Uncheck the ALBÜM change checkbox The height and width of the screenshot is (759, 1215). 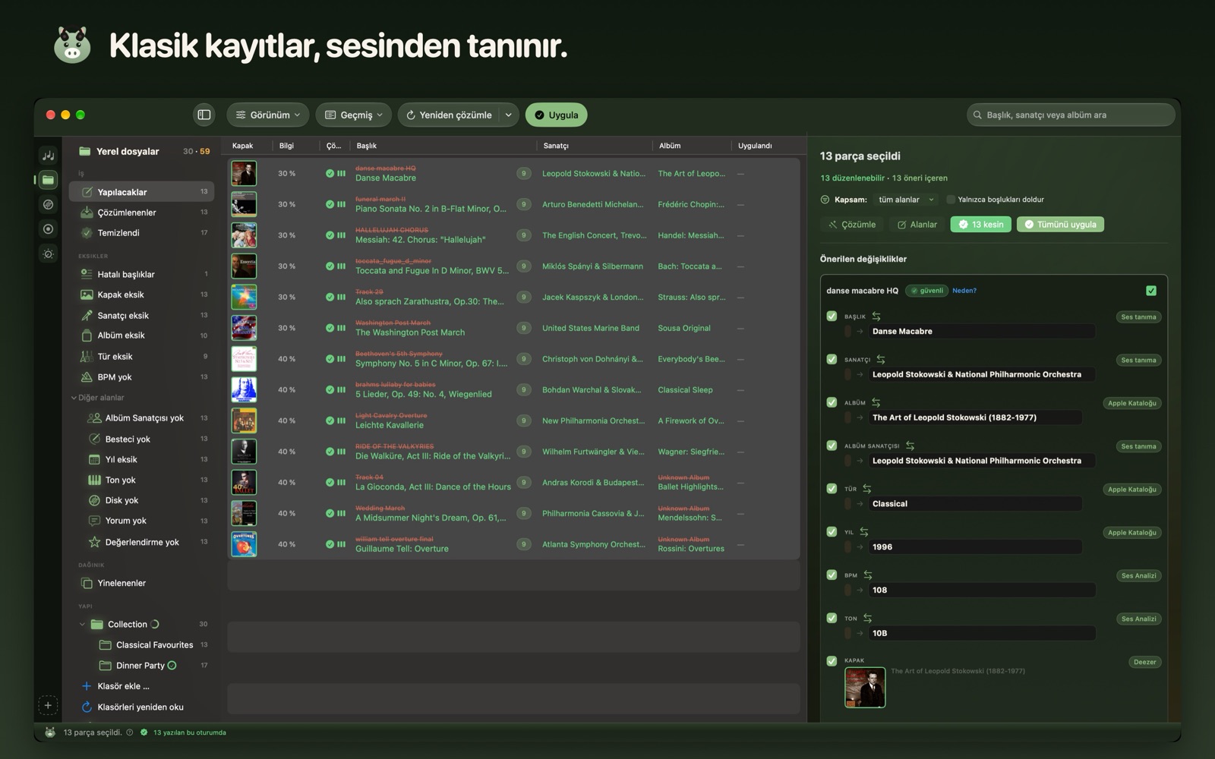(x=832, y=402)
